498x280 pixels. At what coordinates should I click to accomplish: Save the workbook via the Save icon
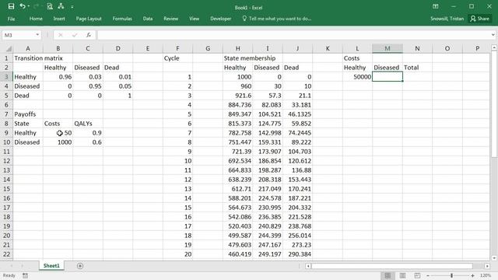11,6
